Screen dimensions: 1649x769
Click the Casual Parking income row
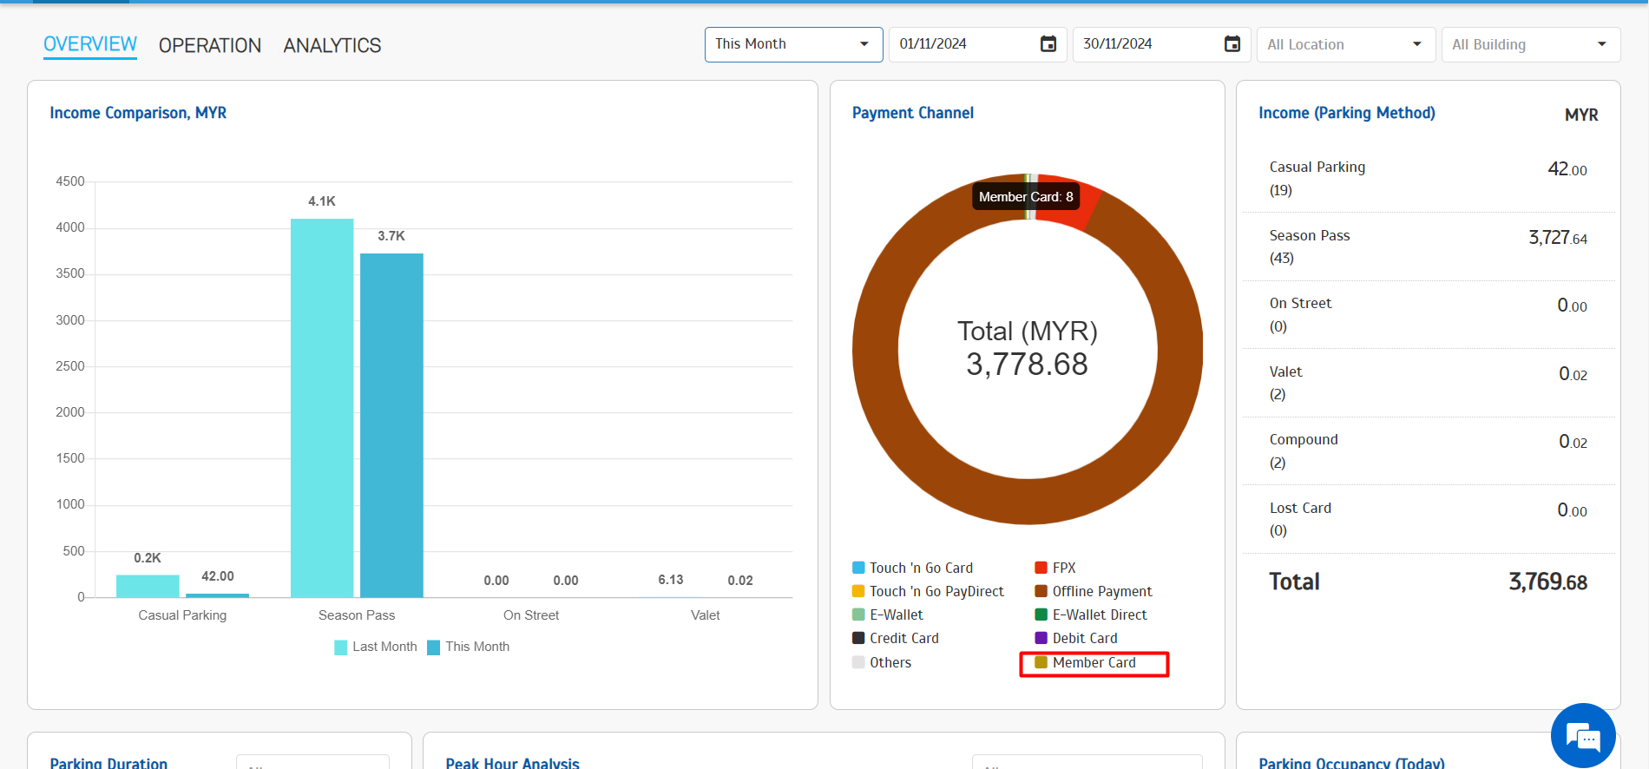coord(1428,178)
